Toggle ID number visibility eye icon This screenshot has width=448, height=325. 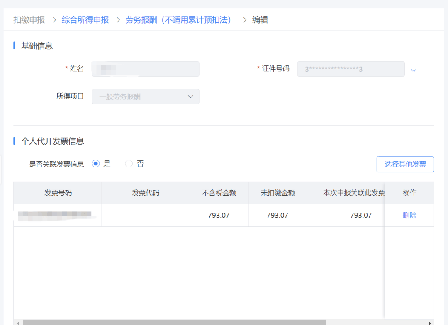click(413, 70)
